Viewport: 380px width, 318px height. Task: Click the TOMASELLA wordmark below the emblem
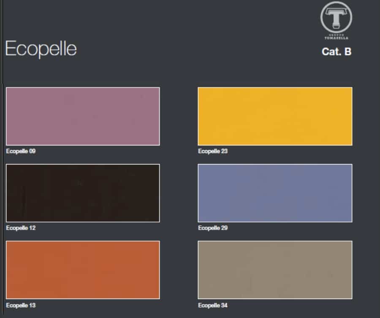[337, 38]
